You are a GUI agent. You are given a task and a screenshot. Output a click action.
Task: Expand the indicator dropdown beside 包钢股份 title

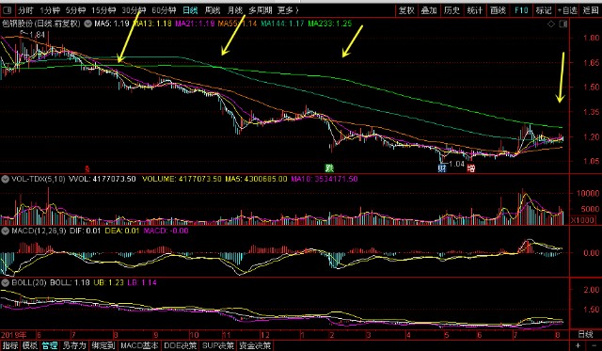pos(87,24)
